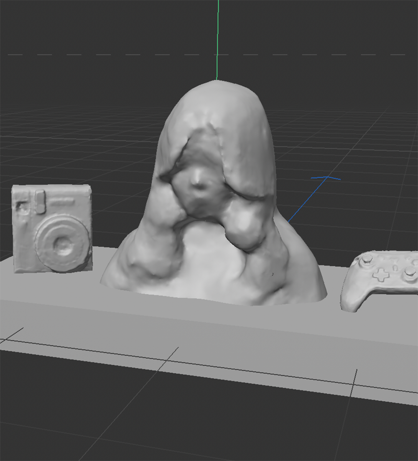Click the controller's D-pad detail
Viewport: 418px width, 461px height.
click(380, 275)
